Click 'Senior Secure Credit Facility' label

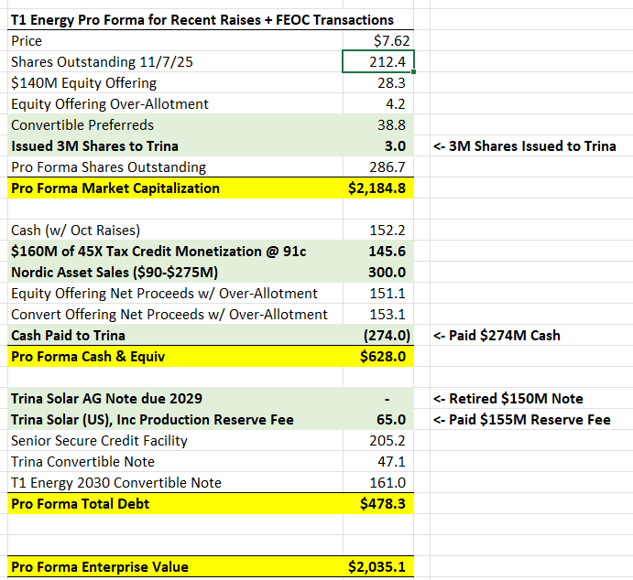click(x=99, y=441)
